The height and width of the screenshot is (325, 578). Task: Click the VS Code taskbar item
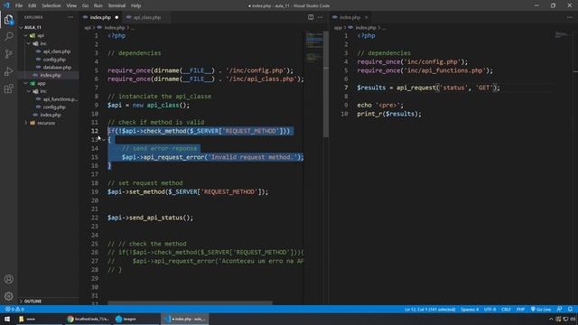[x=185, y=319]
